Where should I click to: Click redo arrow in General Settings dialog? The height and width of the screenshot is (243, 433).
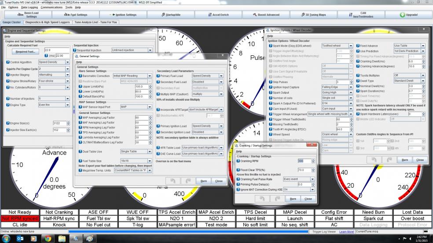[x=188, y=181]
